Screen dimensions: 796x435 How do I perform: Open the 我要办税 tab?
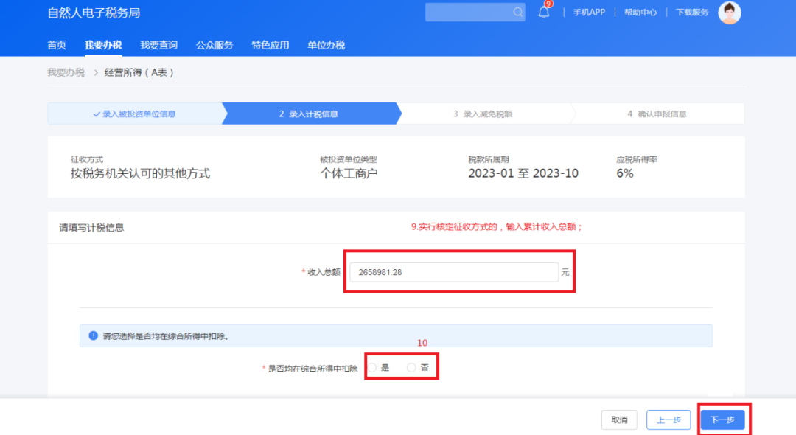tap(103, 45)
